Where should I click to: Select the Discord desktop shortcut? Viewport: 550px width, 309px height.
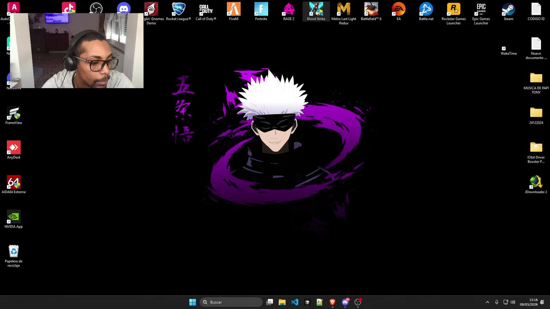(x=124, y=8)
